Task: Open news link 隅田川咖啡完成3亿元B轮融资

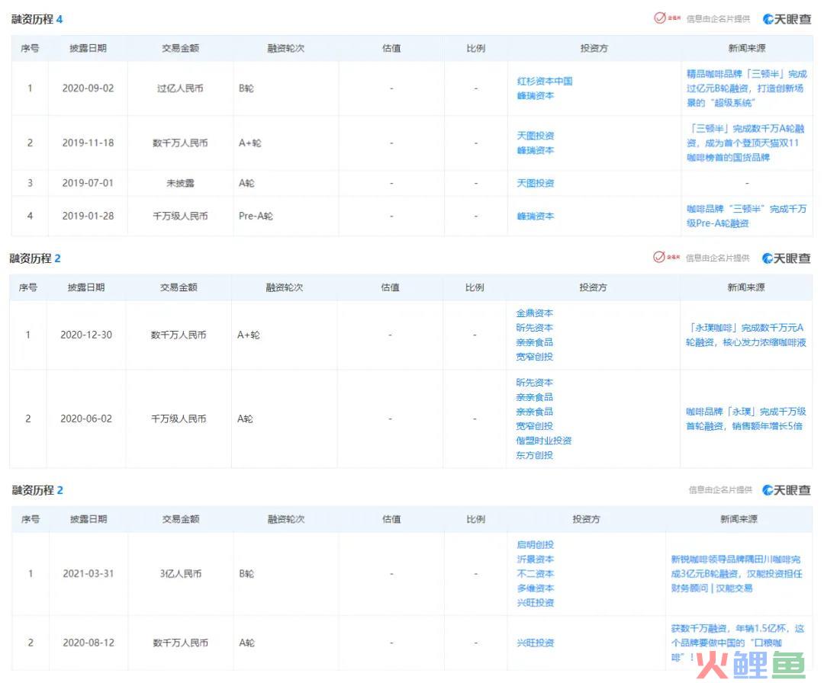Action: point(737,574)
